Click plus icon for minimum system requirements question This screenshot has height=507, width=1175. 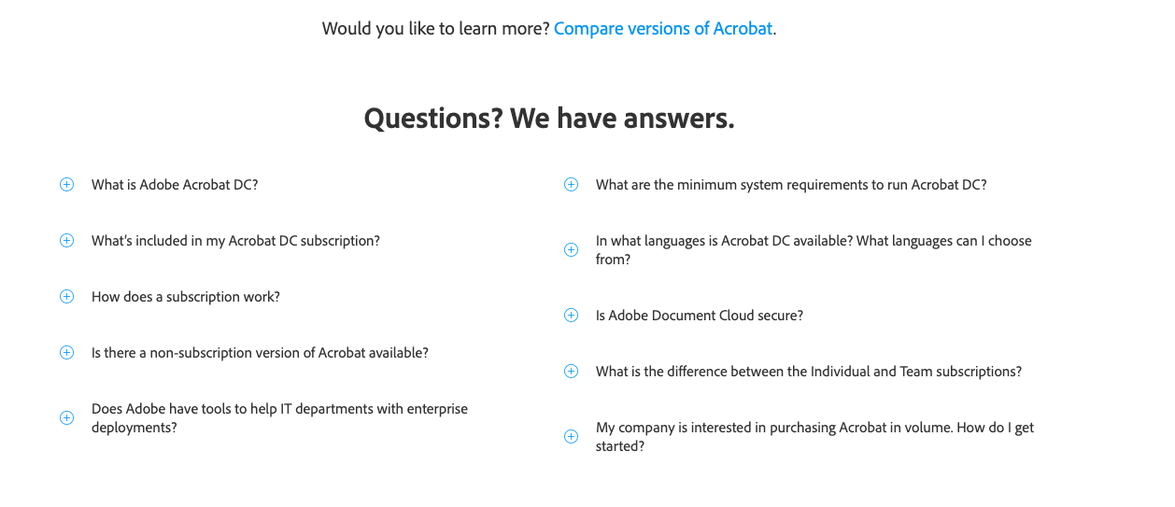point(571,185)
